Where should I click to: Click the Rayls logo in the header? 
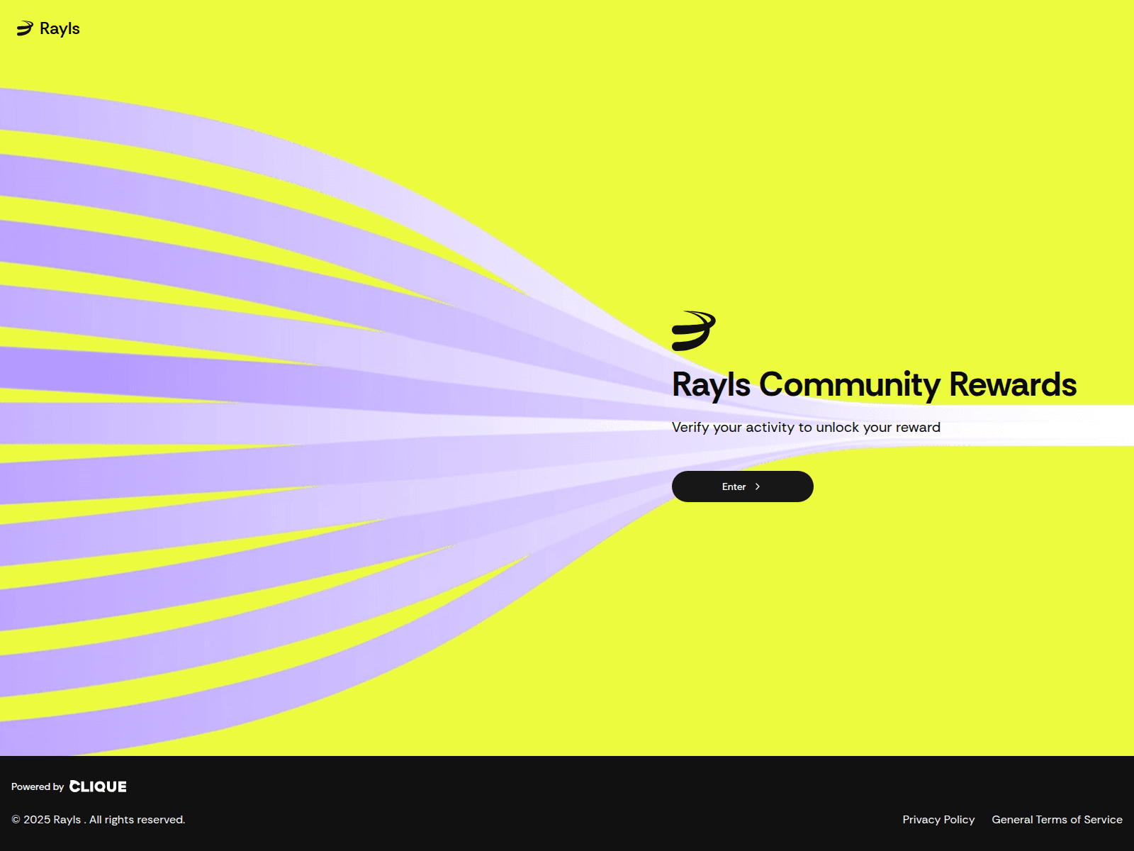48,28
